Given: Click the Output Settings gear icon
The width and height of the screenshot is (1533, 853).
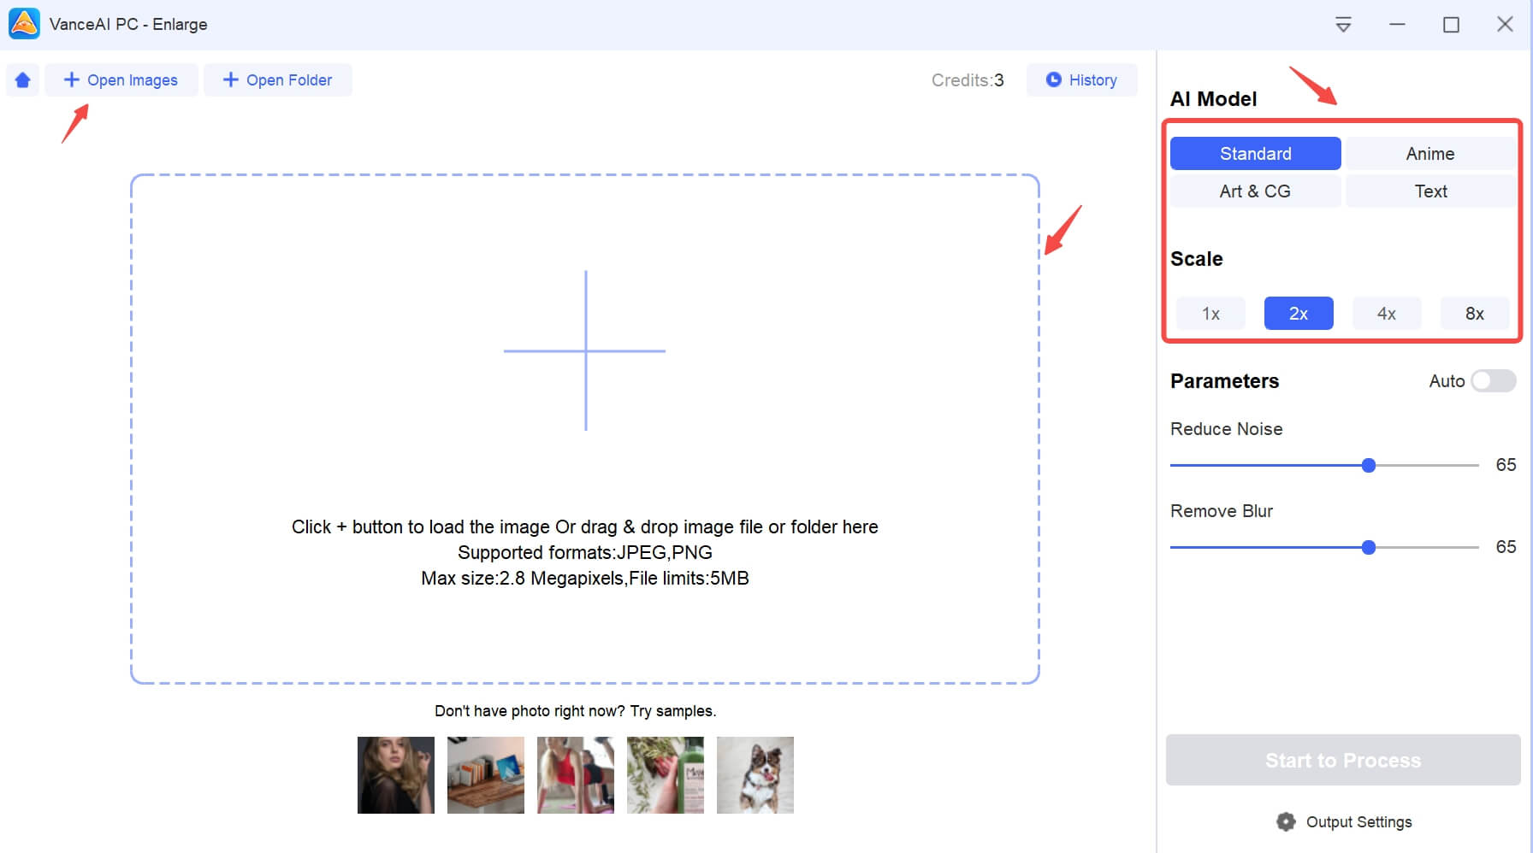Looking at the screenshot, I should pos(1285,821).
